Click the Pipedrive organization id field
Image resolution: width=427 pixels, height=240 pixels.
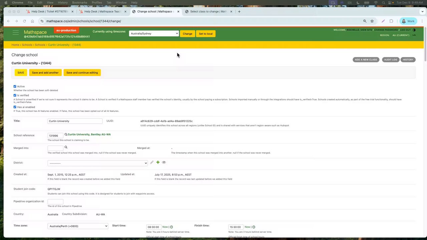pyautogui.click(x=55, y=202)
